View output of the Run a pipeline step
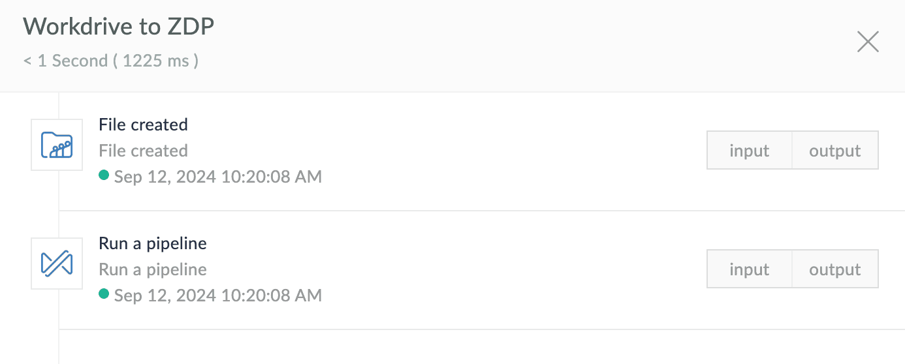This screenshot has height=364, width=905. [x=834, y=269]
